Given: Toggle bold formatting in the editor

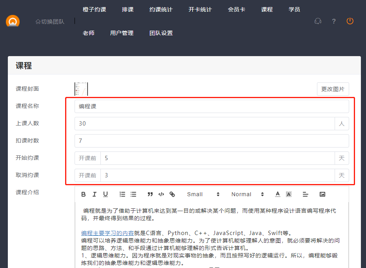Looking at the screenshot, I should click(x=84, y=194).
